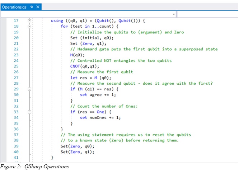Click 'set agree += 1;' line
This screenshot has width=239, height=173.
[x=98, y=95]
